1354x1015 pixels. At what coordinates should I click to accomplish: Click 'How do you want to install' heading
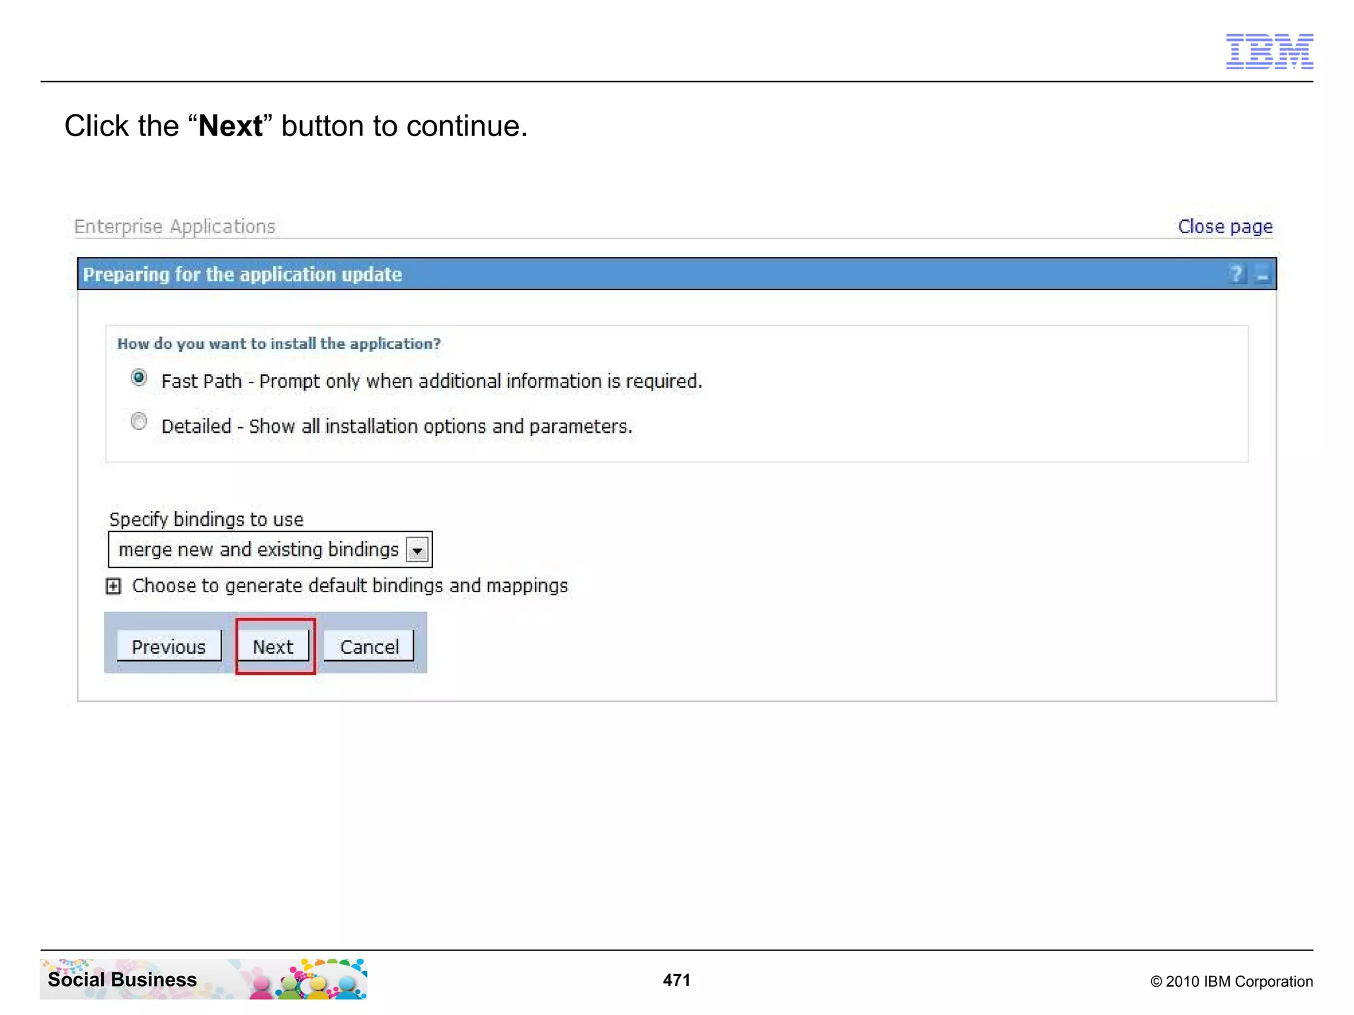tap(279, 344)
